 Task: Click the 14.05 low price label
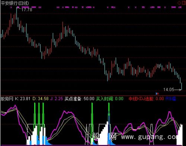click(169, 90)
